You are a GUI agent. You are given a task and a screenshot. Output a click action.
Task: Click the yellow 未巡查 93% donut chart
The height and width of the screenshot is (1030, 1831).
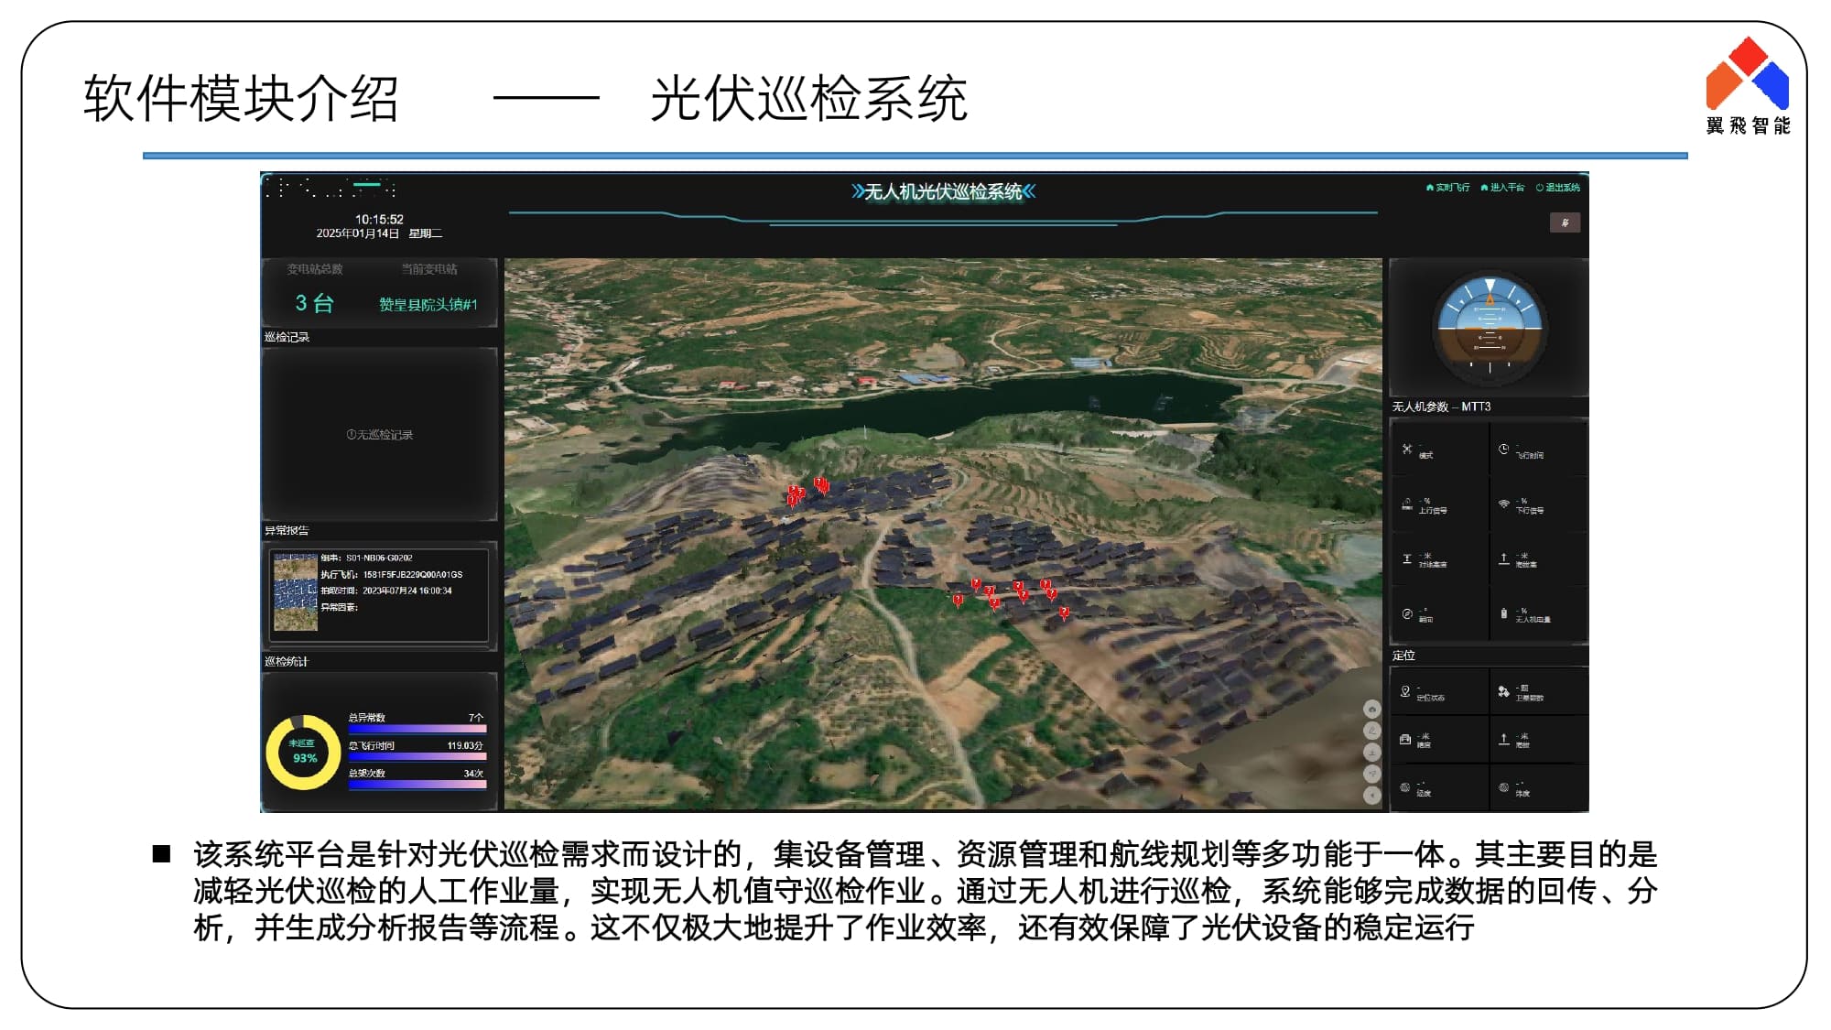303,752
